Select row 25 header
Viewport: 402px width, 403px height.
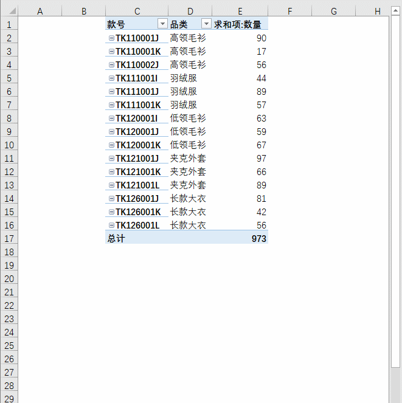9,345
